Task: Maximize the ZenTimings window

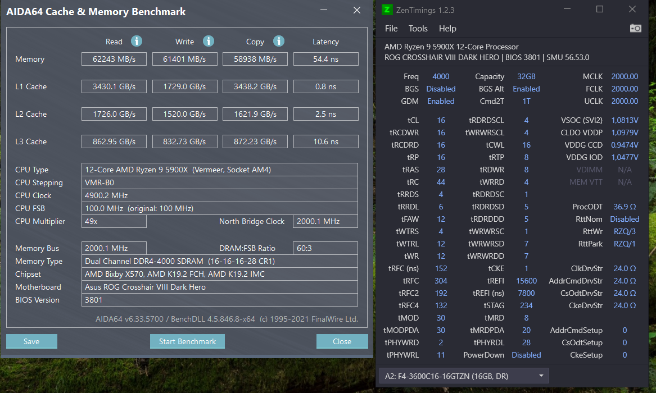Action: click(x=600, y=9)
